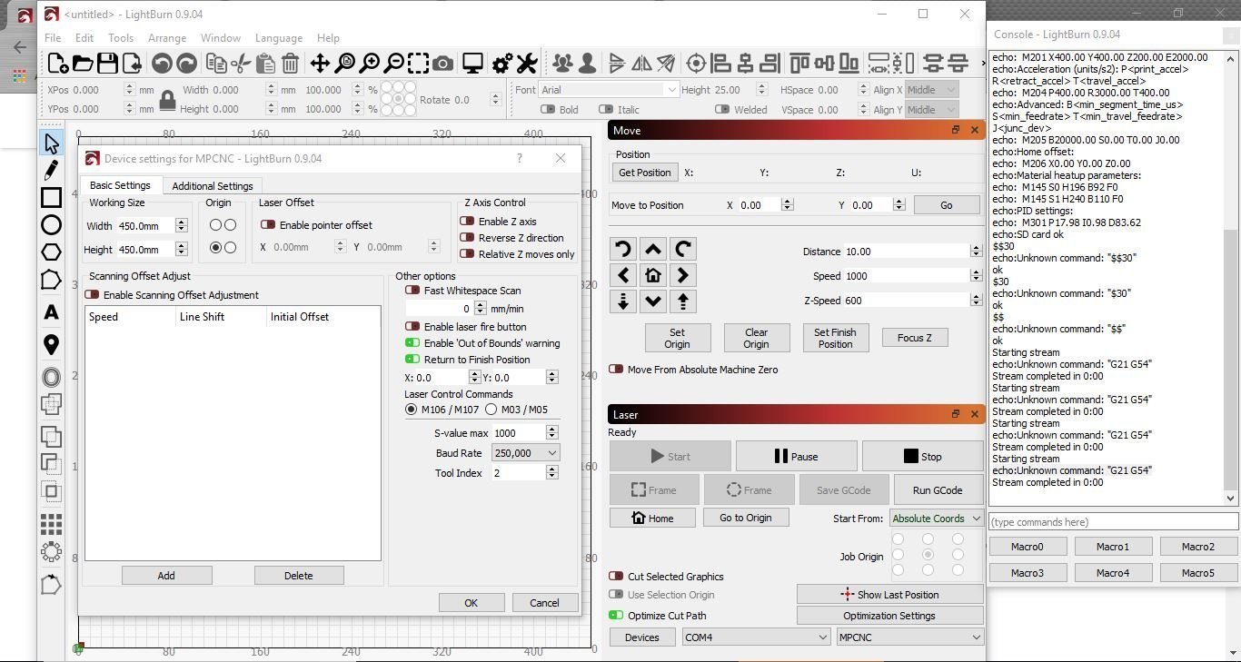The image size is (1241, 662).
Task: Click the Cut scissors icon
Action: (x=241, y=63)
